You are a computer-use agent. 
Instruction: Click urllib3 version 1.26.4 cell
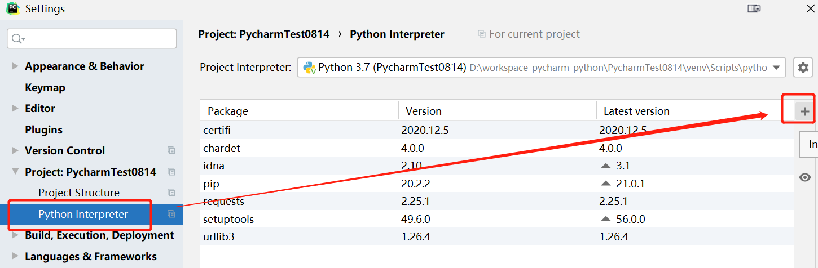(x=416, y=236)
